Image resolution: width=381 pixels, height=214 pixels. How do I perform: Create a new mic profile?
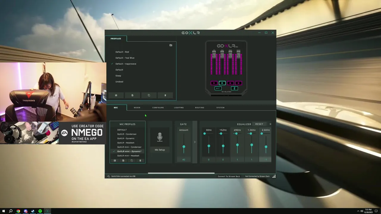(123, 160)
